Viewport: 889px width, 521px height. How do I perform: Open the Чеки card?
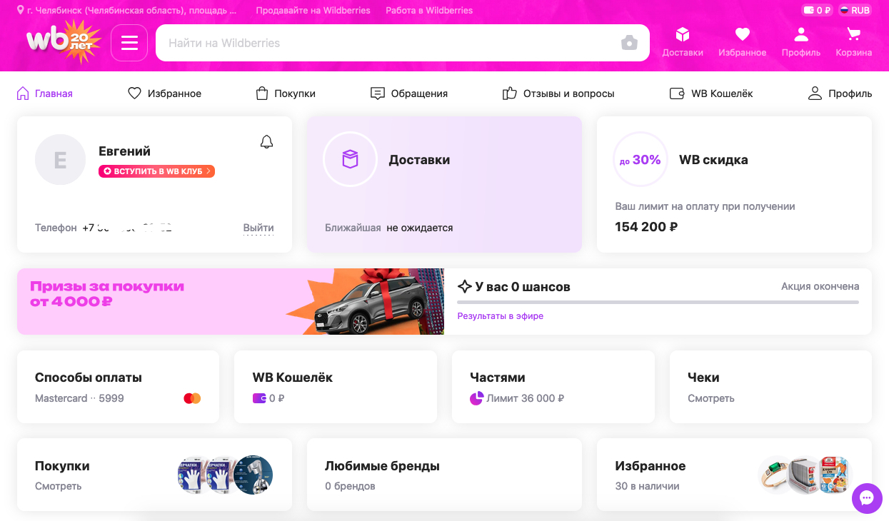pyautogui.click(x=770, y=387)
